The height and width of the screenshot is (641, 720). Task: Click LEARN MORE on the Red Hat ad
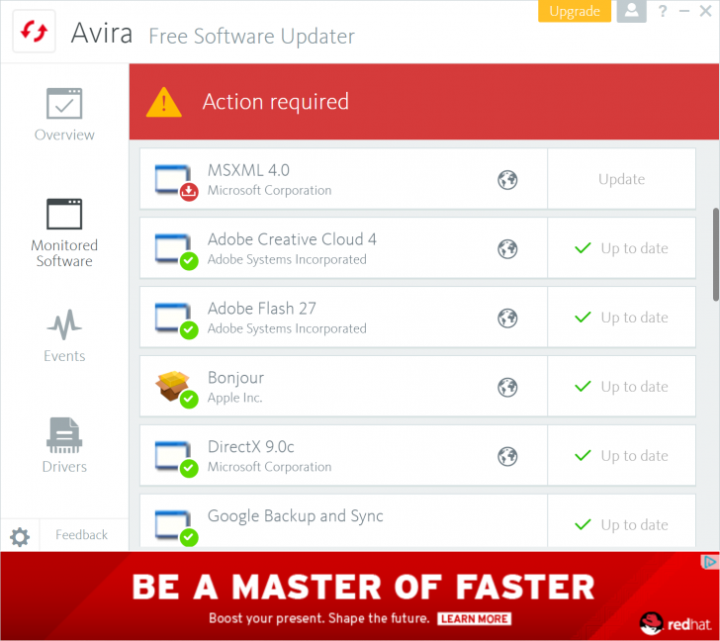(x=475, y=619)
